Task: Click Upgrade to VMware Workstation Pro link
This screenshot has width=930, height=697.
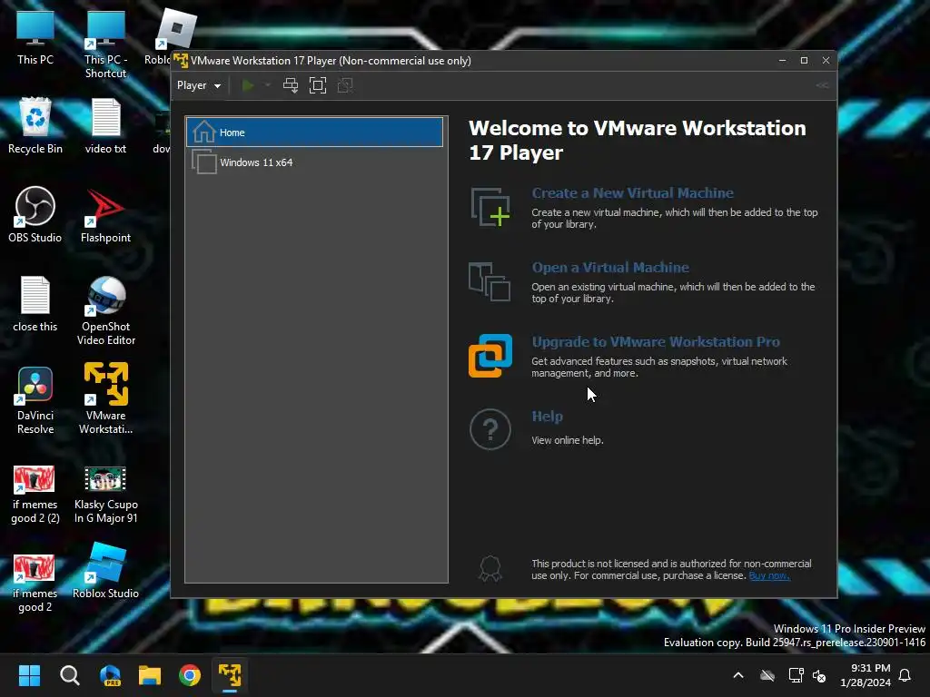Action: pos(656,342)
